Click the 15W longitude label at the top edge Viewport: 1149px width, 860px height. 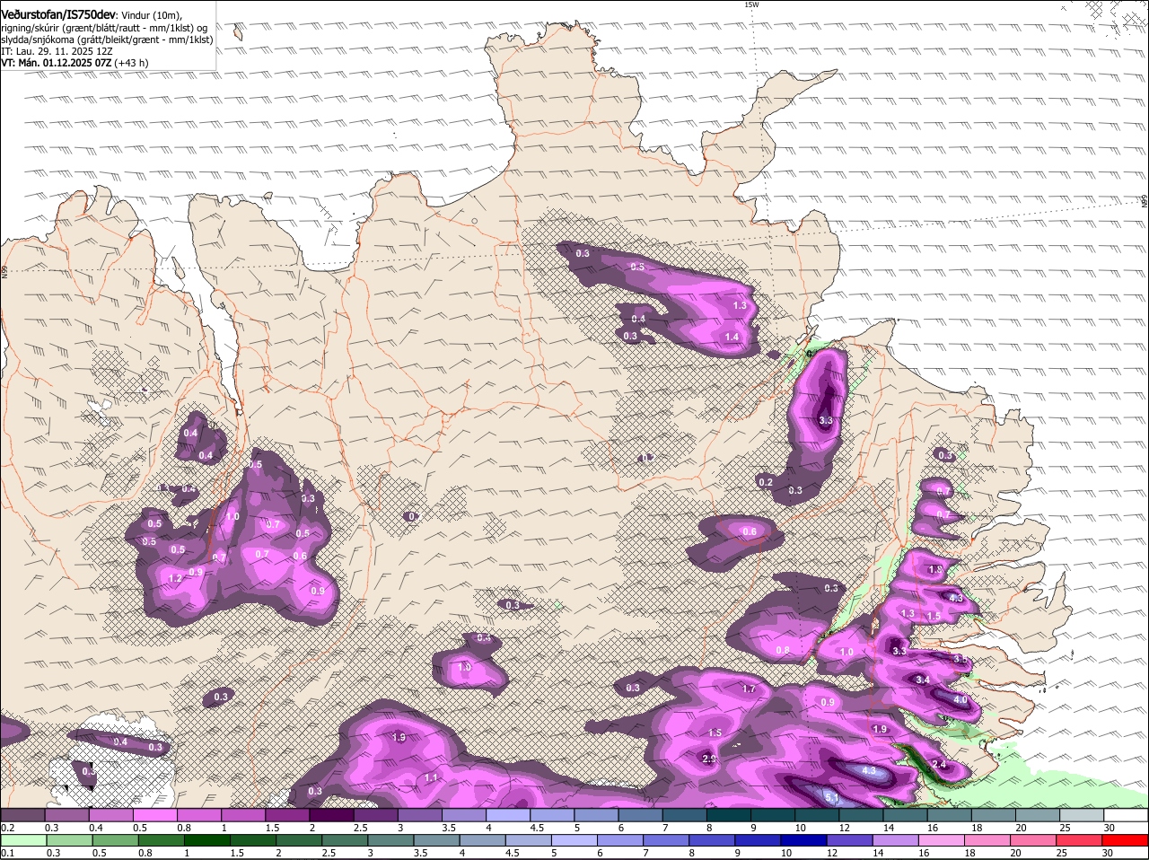tap(751, 4)
